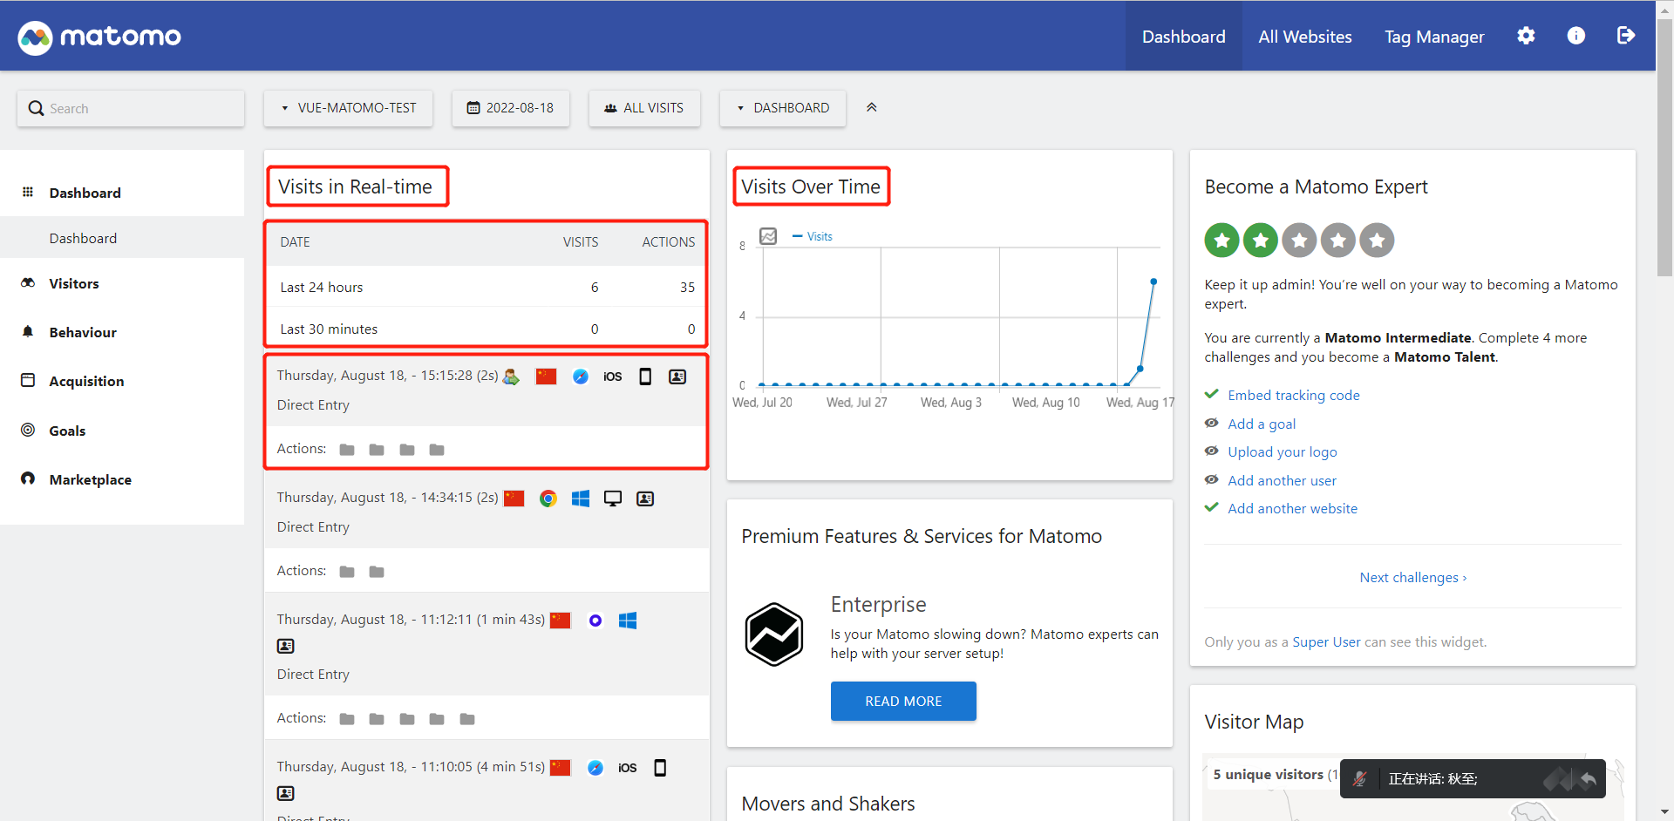Click the About info icon in header
The width and height of the screenshot is (1674, 821).
[1575, 36]
